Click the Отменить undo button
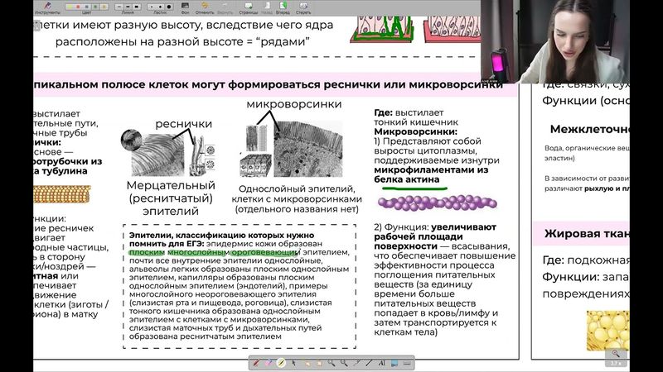 click(x=205, y=7)
